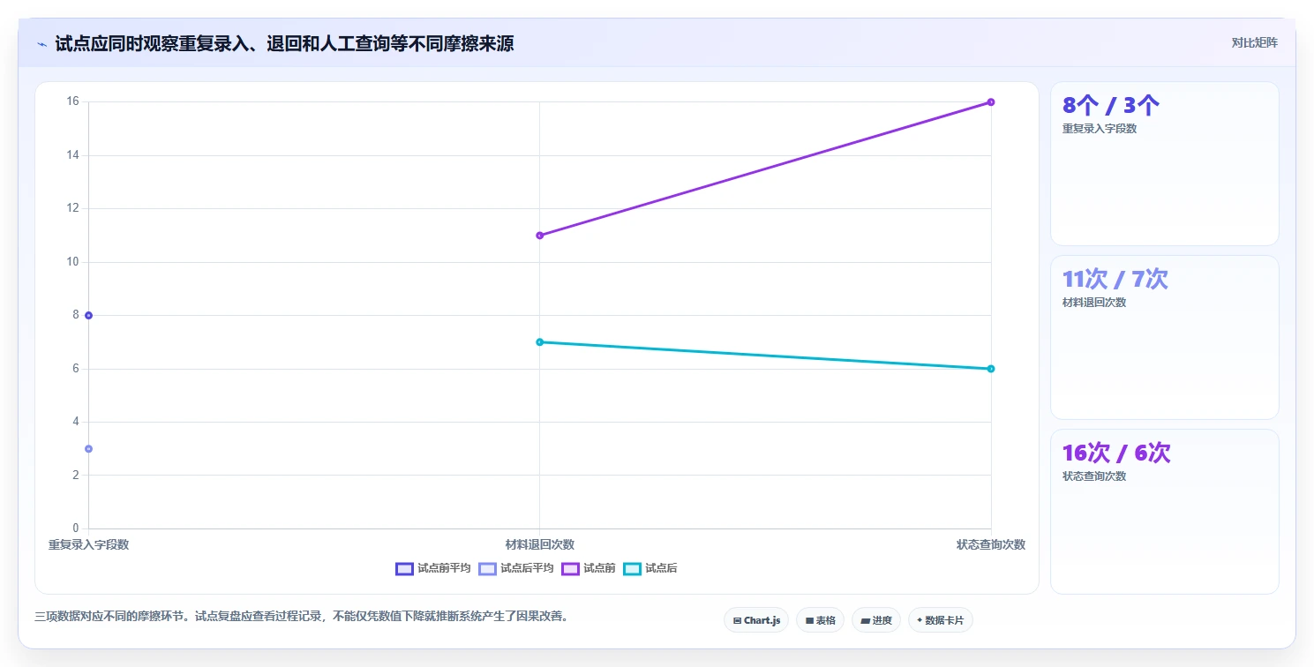
Task: Click the 试点后平均 legend color box
Action: click(x=487, y=568)
